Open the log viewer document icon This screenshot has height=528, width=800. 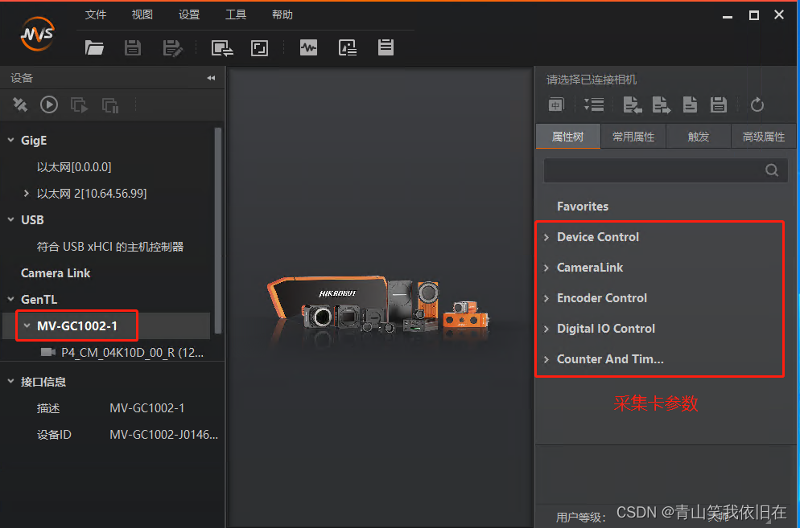(x=386, y=47)
